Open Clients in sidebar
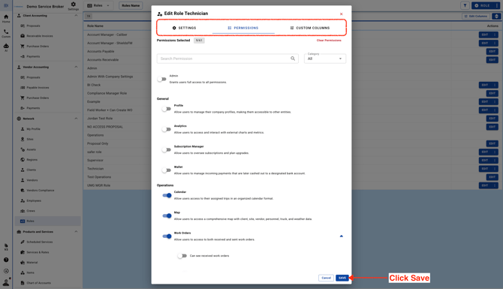This screenshot has height=289, width=503. click(x=31, y=170)
